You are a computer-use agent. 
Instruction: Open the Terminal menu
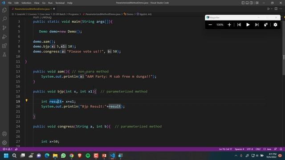60,3
